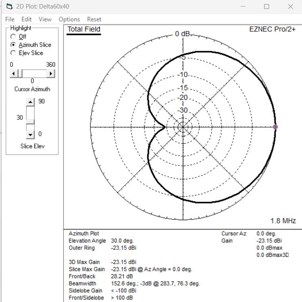Click down arrow of Slice Elev scrollbar
302x302 pixels.
pyautogui.click(x=31, y=134)
